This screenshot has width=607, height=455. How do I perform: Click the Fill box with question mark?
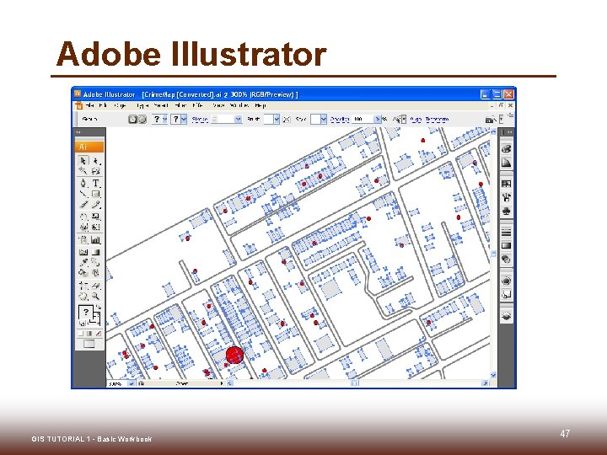coord(85,312)
